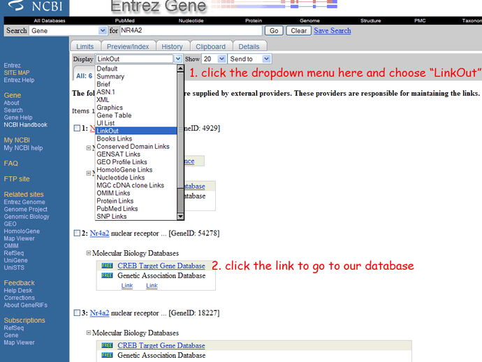Select the All: 6 results tab
The image size is (482, 362).
coord(85,75)
